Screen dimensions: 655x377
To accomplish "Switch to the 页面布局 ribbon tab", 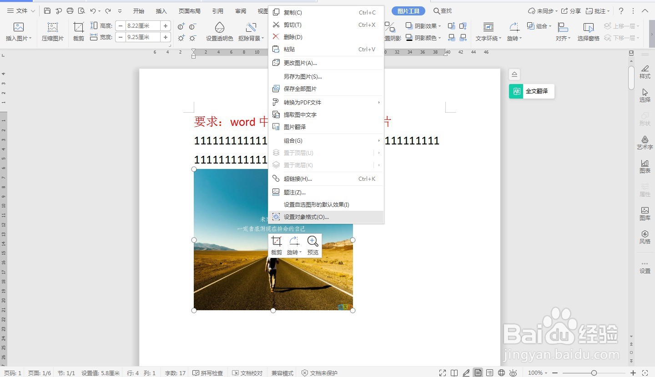I will [189, 11].
